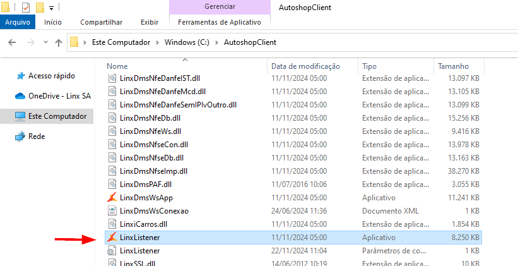Click the LinxDmsNfeWs.dll file icon

(x=112, y=131)
